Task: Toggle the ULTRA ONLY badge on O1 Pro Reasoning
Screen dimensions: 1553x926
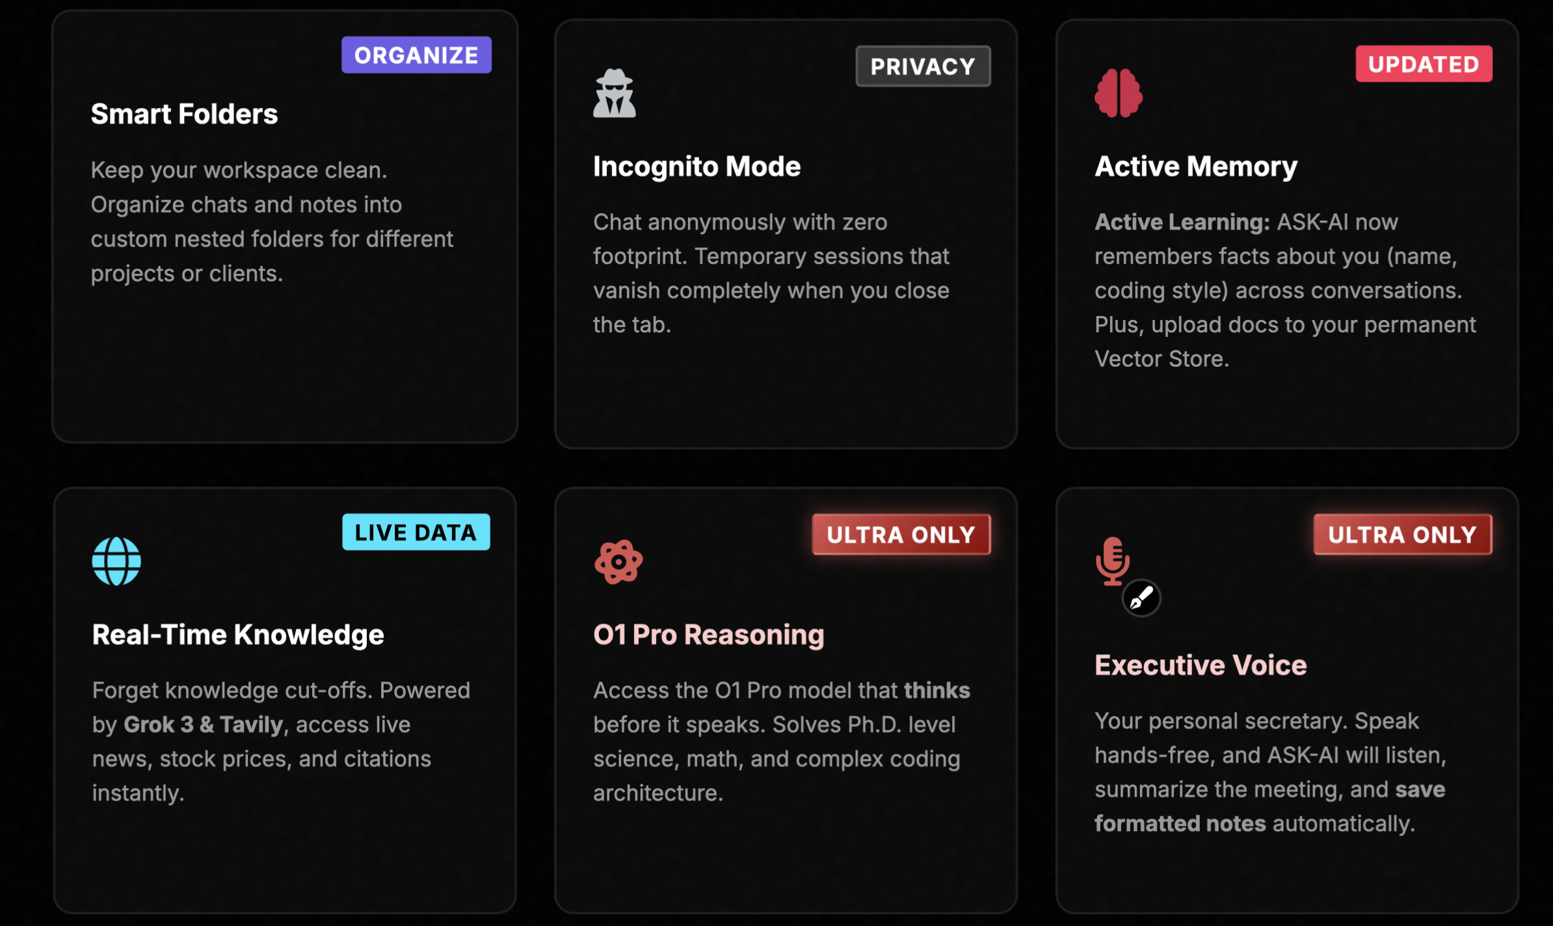Action: click(901, 534)
